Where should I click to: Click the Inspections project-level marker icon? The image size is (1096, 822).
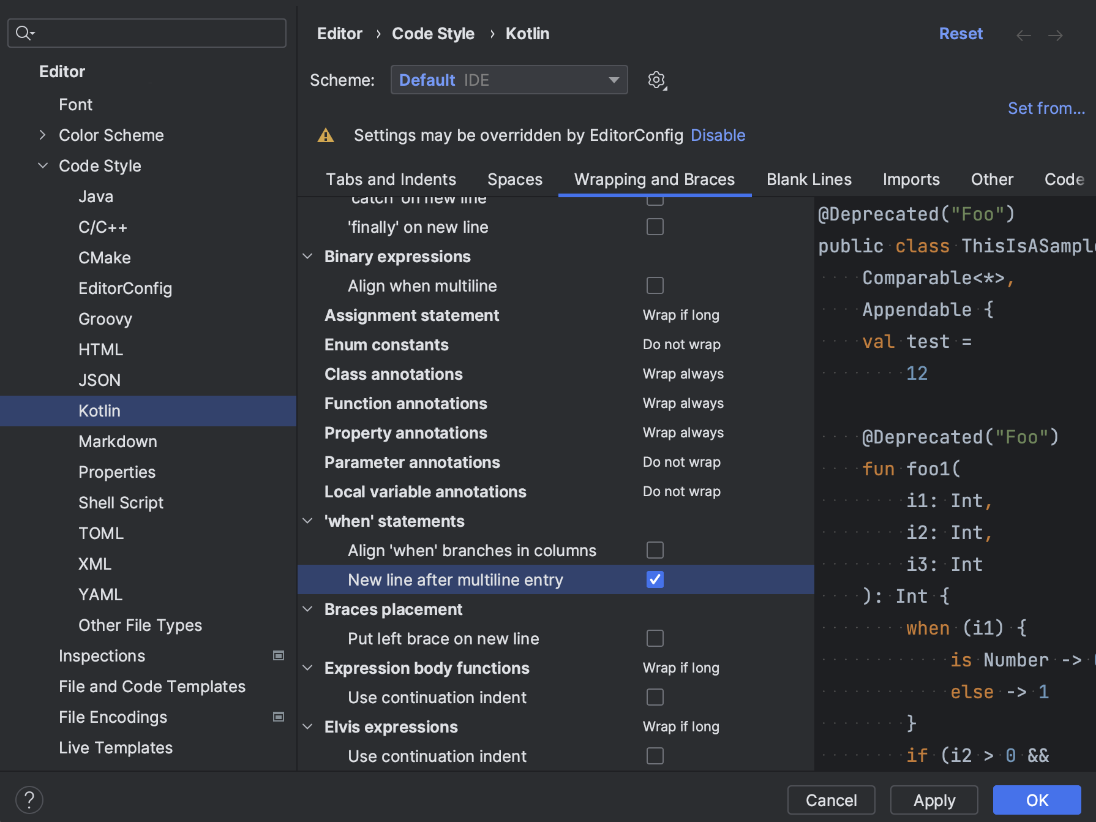(x=279, y=655)
